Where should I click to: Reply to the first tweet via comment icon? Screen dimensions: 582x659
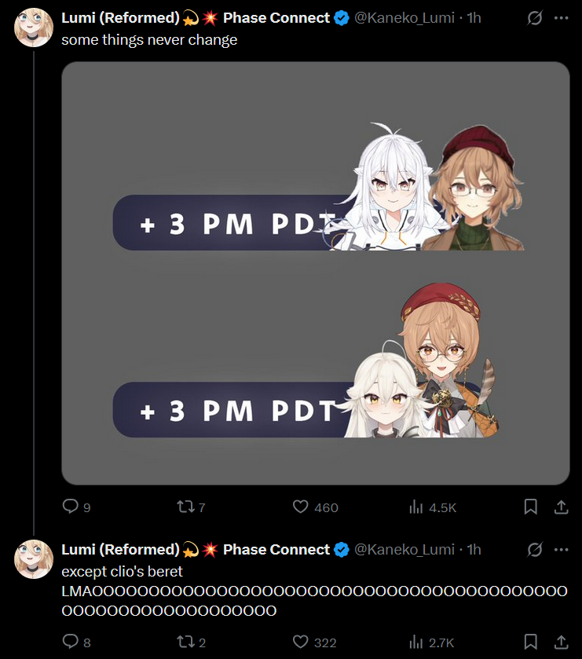pyautogui.click(x=71, y=507)
